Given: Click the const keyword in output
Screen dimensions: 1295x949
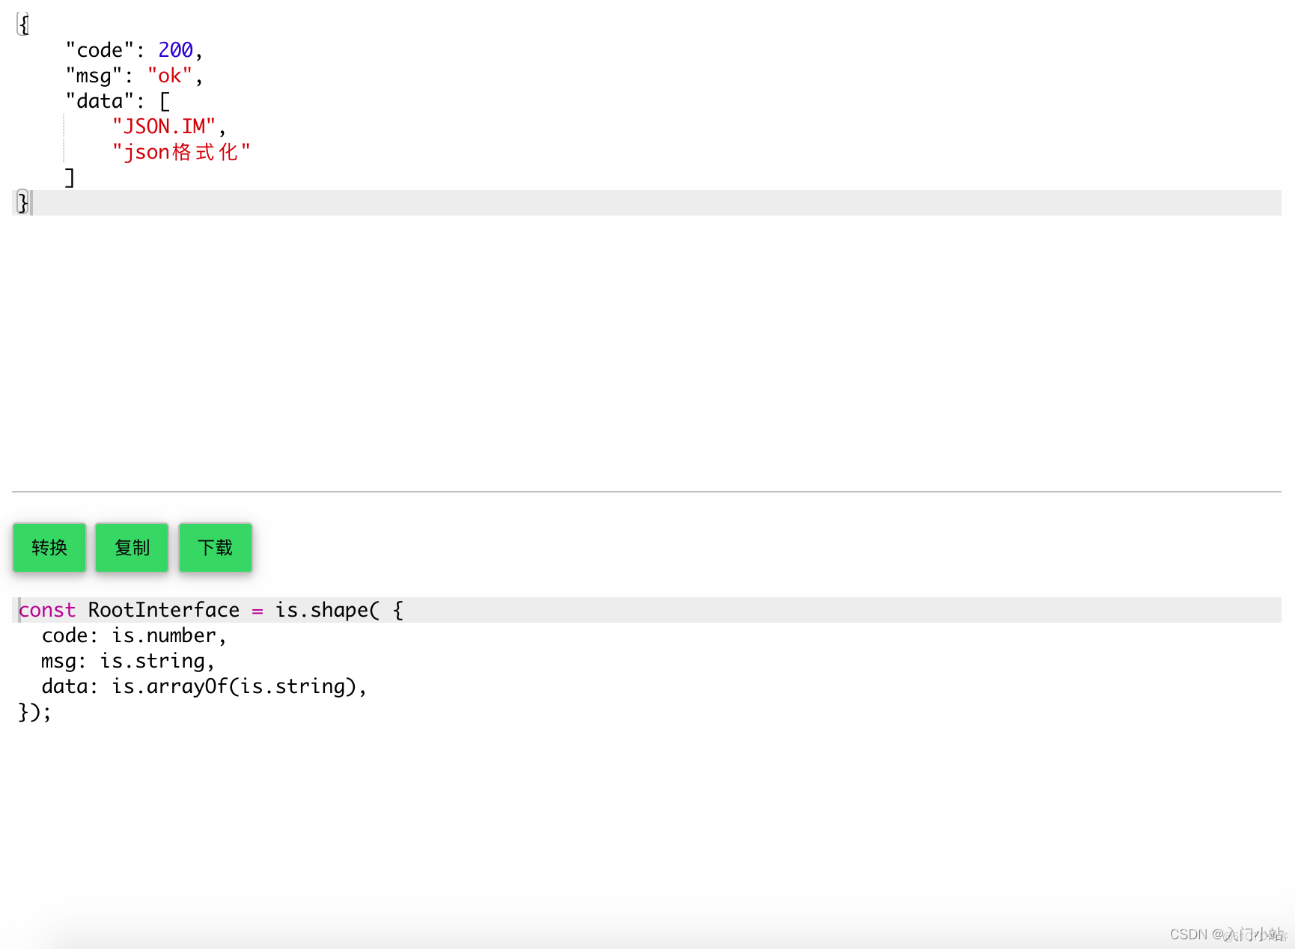Looking at the screenshot, I should tap(47, 610).
